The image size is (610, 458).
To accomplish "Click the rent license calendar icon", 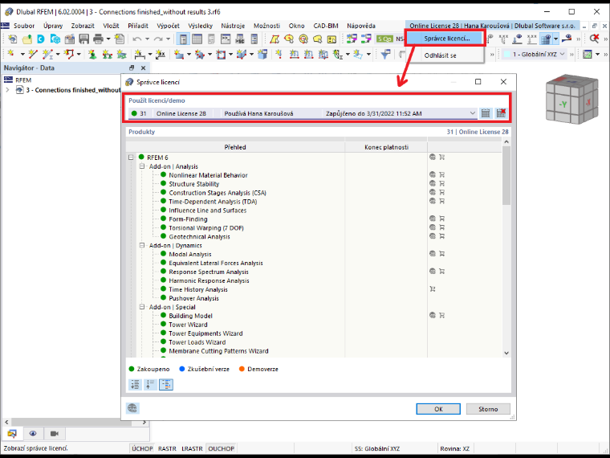I will (x=486, y=113).
